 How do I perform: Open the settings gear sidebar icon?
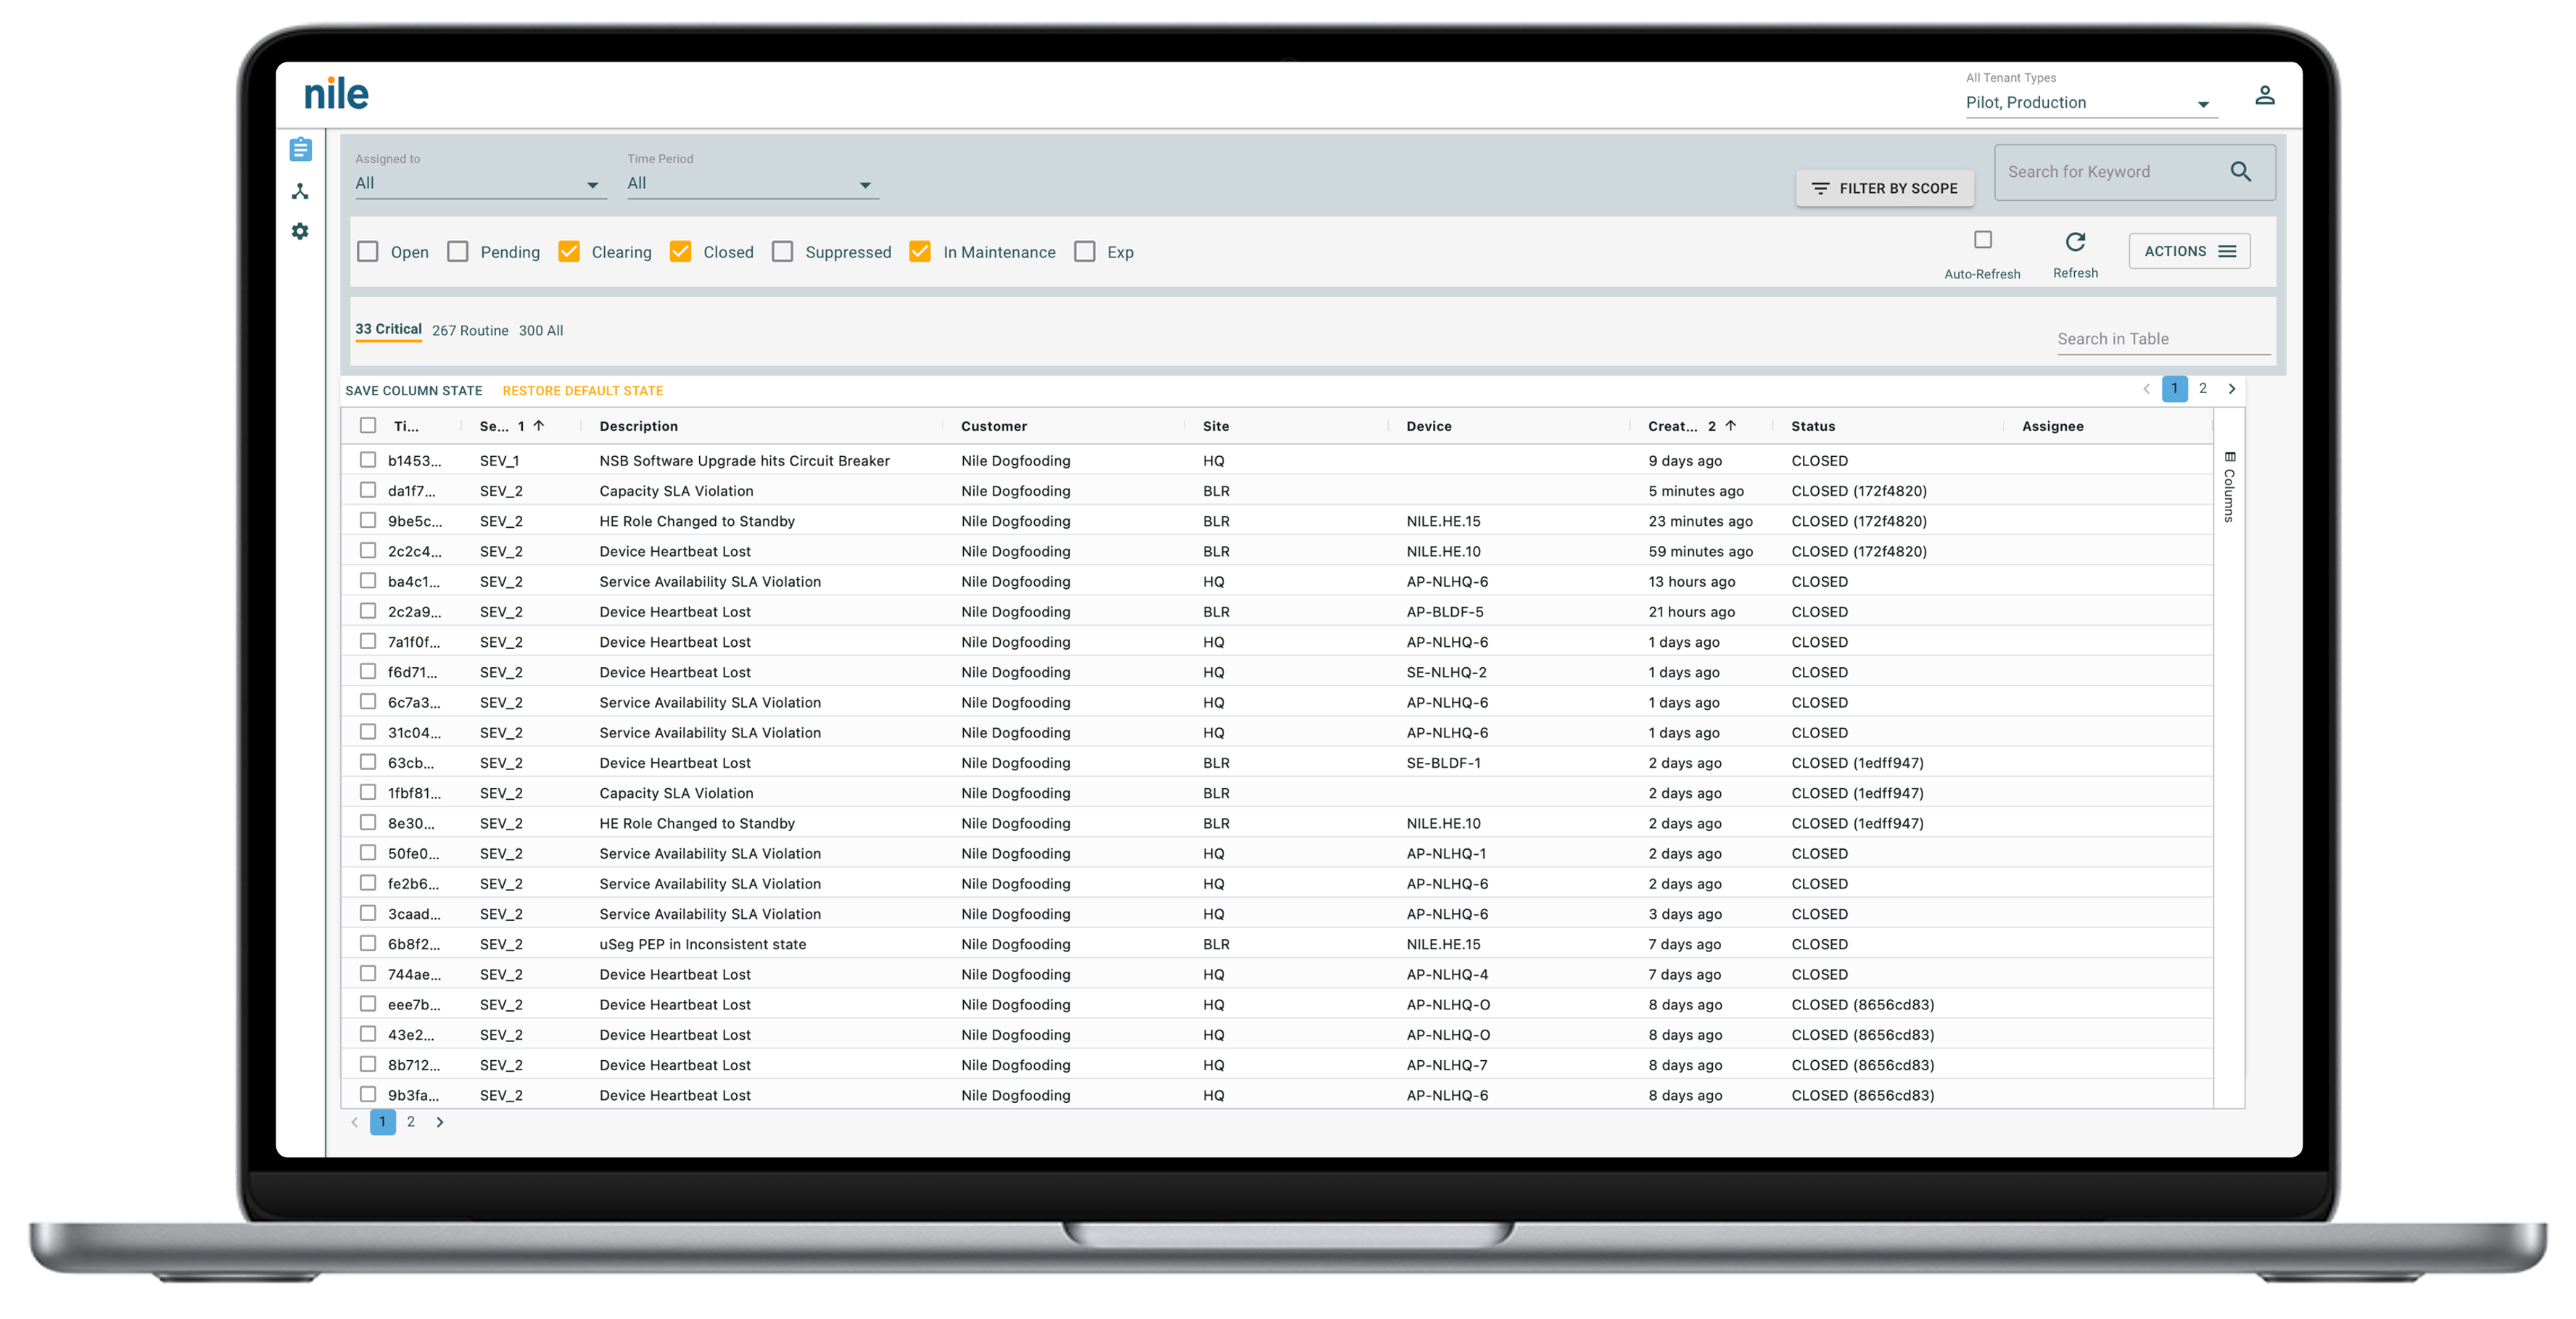click(300, 231)
